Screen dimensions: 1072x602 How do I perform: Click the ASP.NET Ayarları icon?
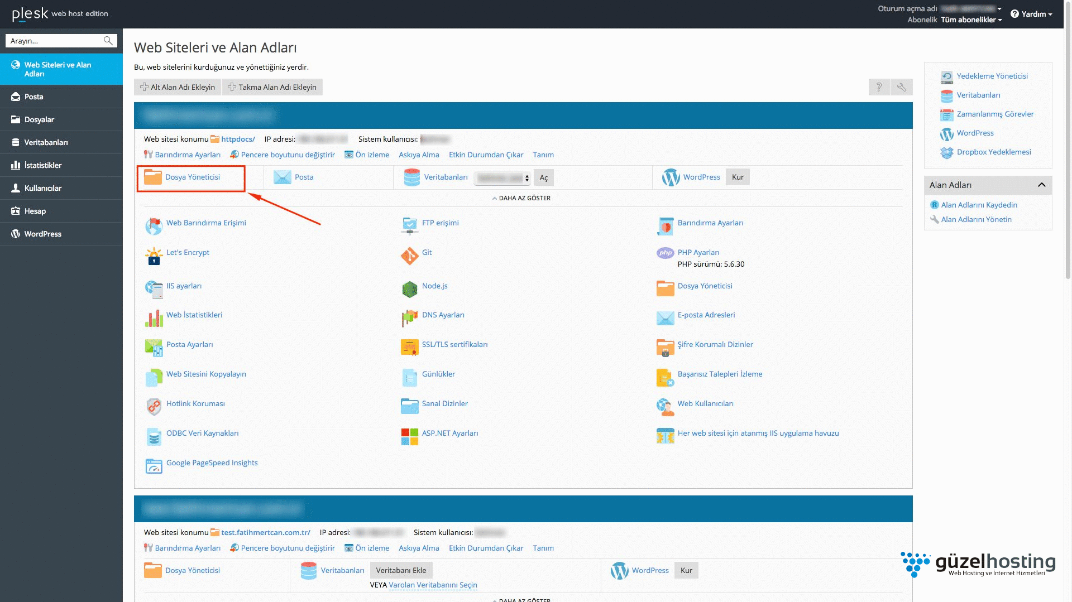pyautogui.click(x=409, y=436)
